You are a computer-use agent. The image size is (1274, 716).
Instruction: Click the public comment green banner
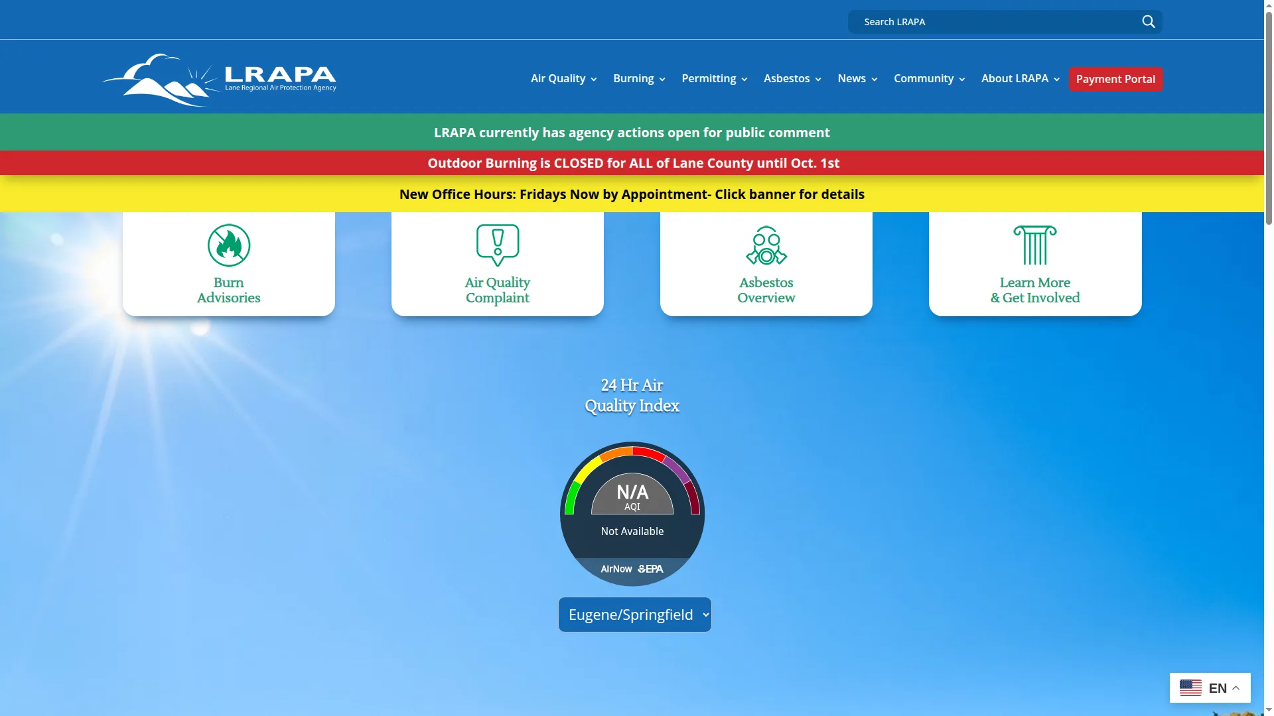[632, 132]
